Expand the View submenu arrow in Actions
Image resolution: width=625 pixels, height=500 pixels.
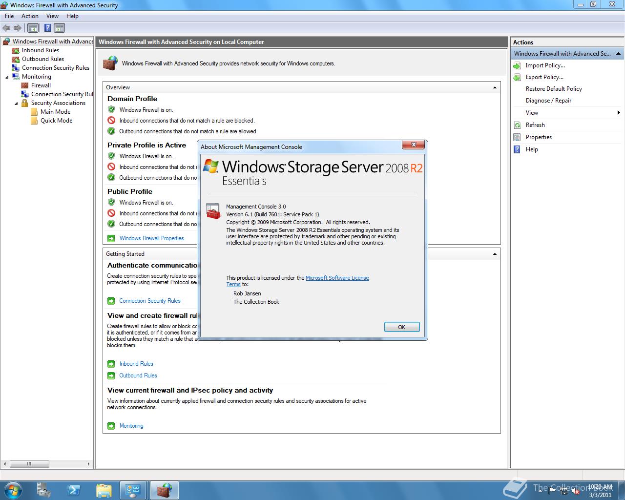tap(619, 113)
